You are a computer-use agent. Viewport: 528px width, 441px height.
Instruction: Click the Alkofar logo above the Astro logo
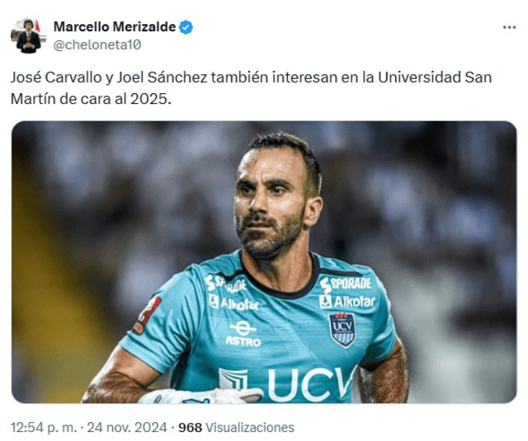(x=233, y=303)
